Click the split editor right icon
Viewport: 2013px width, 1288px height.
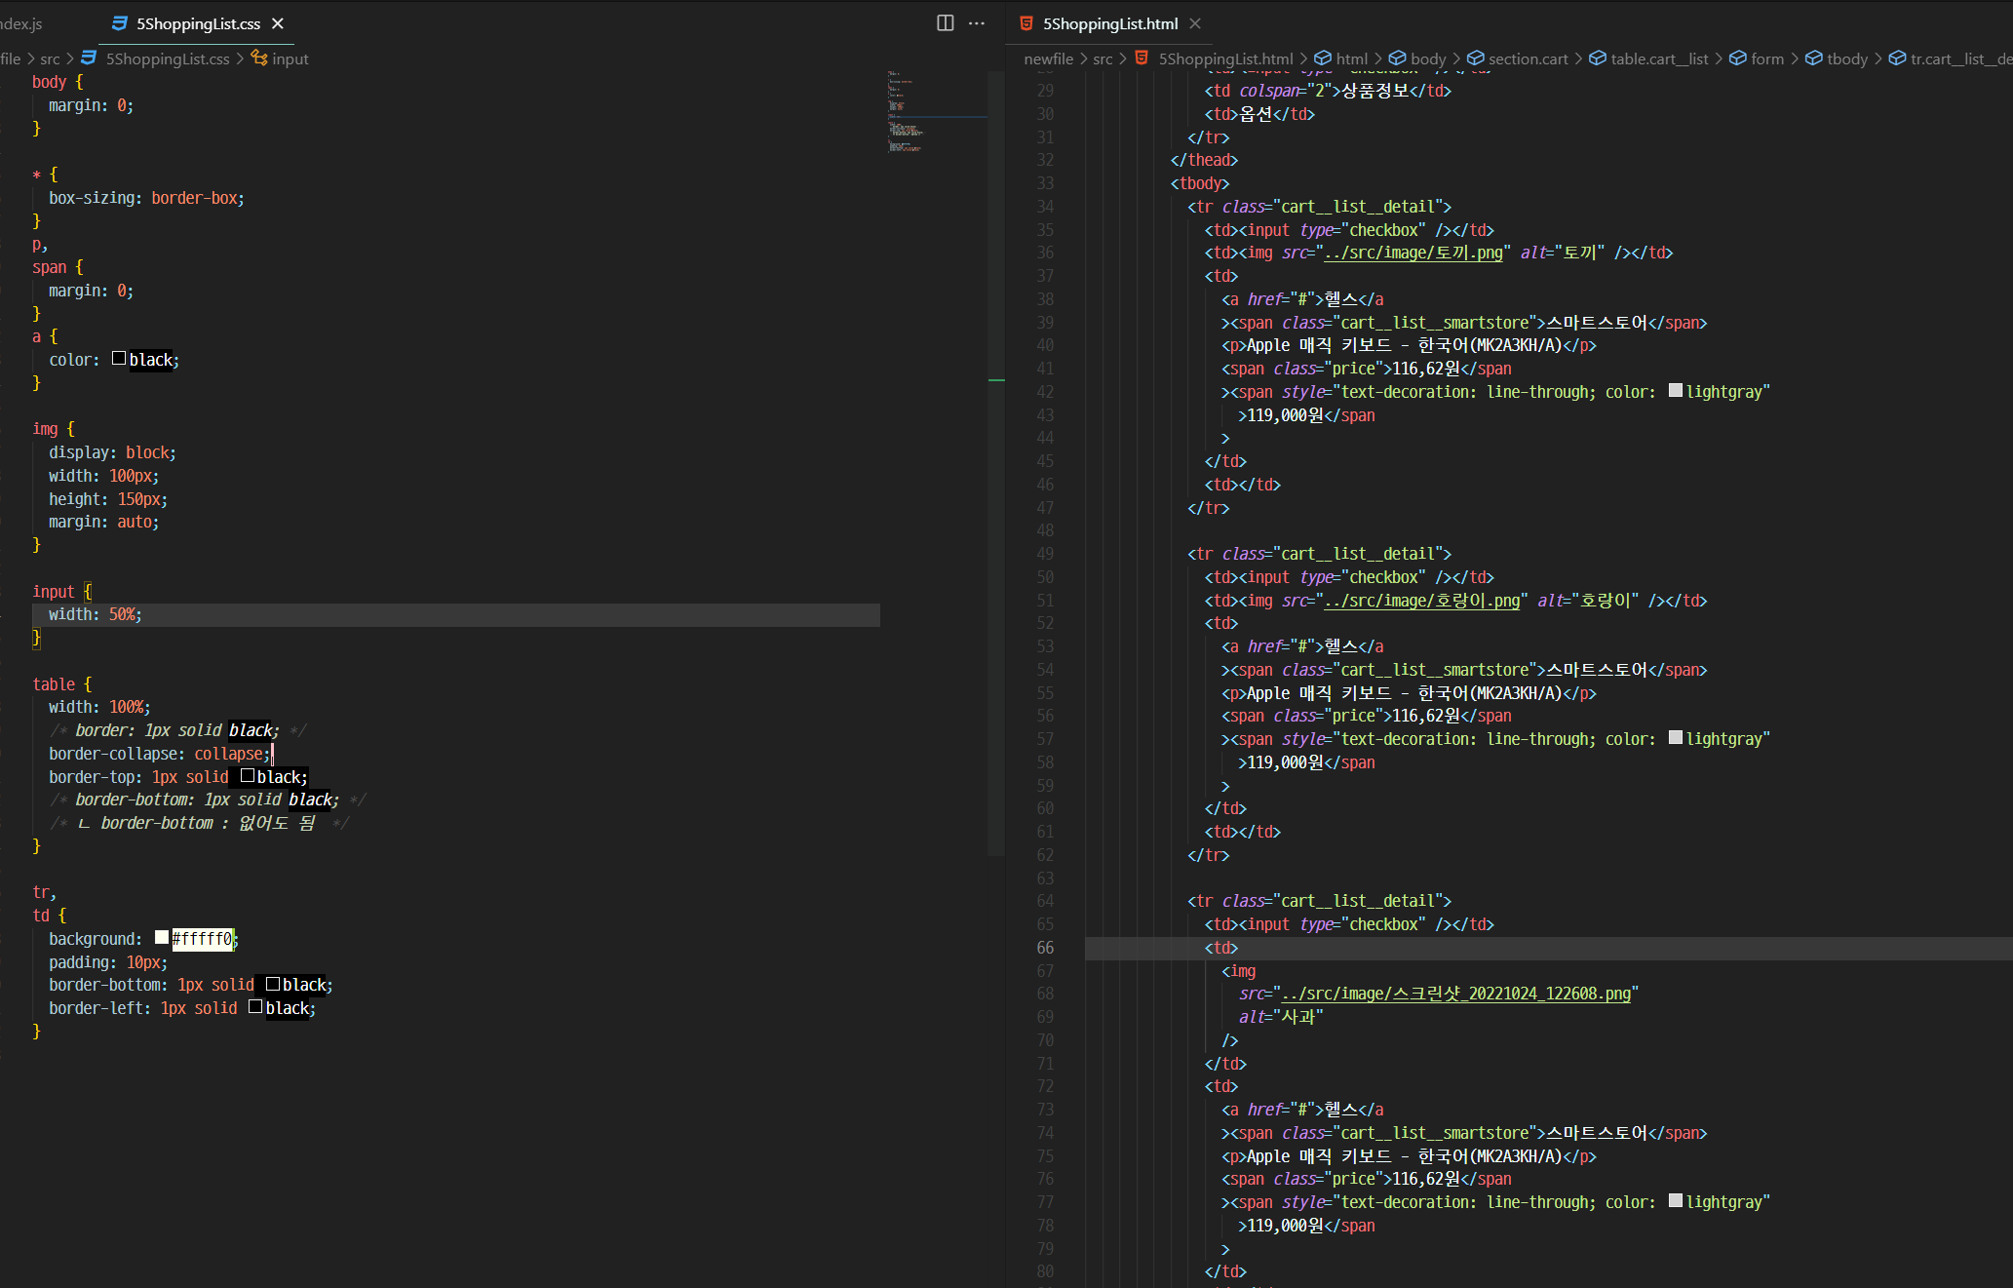tap(945, 23)
